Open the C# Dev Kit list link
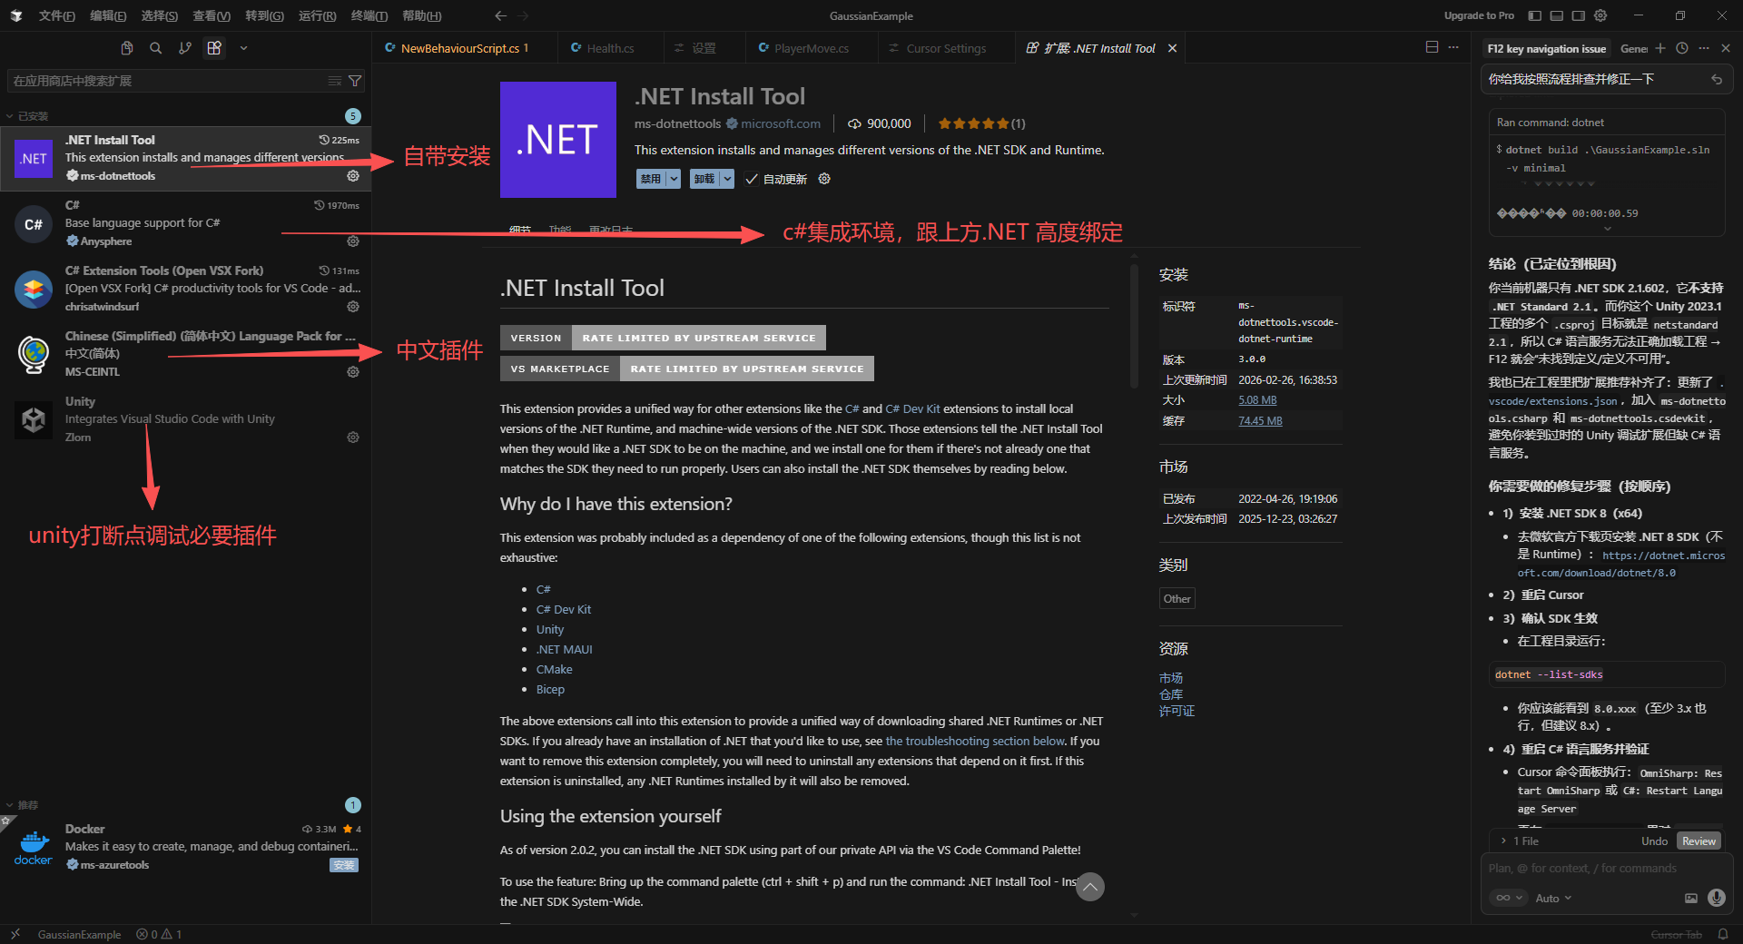 563,609
